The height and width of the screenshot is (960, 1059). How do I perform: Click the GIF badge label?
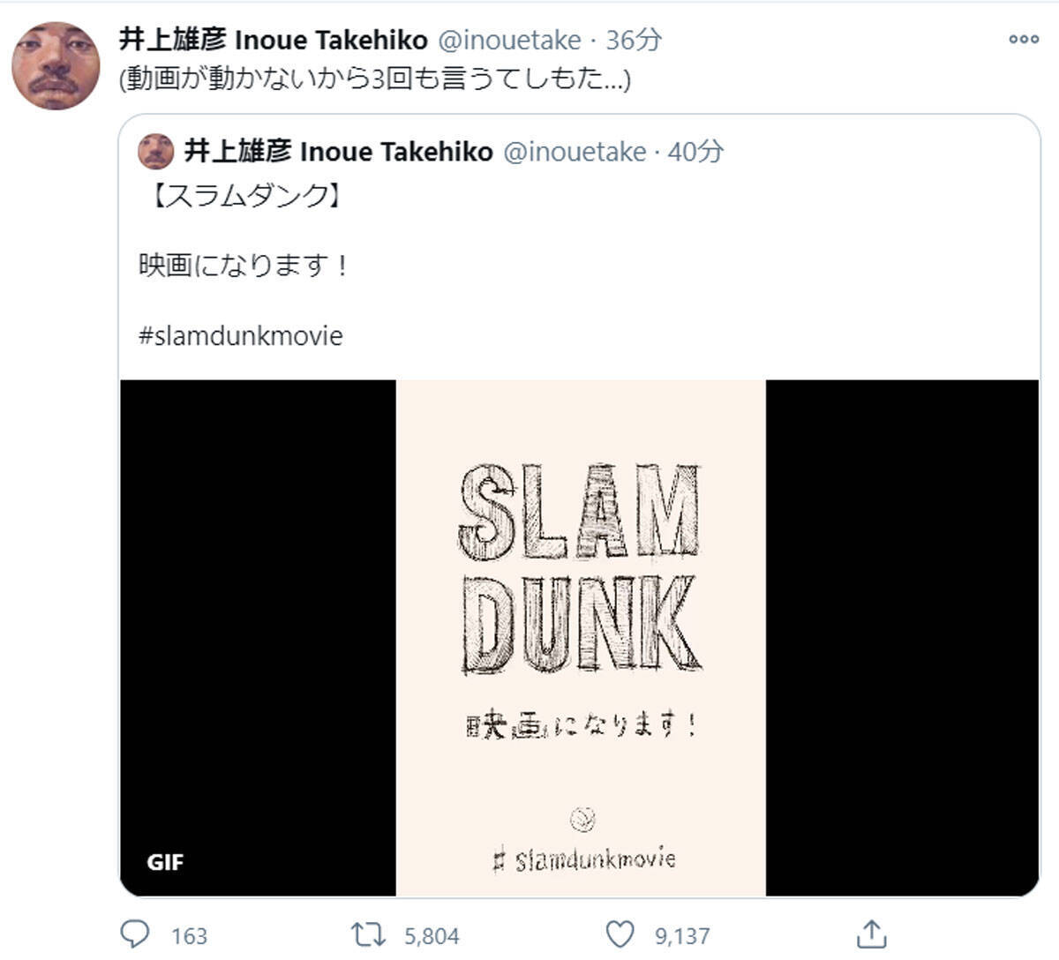coord(165,862)
